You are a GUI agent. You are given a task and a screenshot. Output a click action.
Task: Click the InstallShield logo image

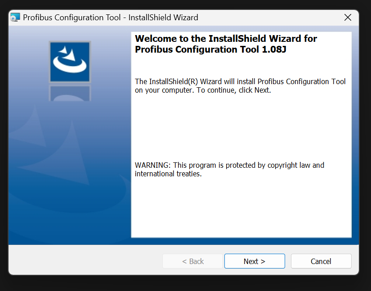70,62
